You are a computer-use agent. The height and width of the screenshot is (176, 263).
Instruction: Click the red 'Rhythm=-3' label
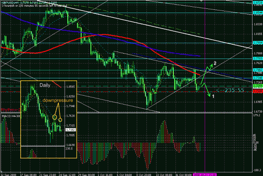tap(11, 110)
